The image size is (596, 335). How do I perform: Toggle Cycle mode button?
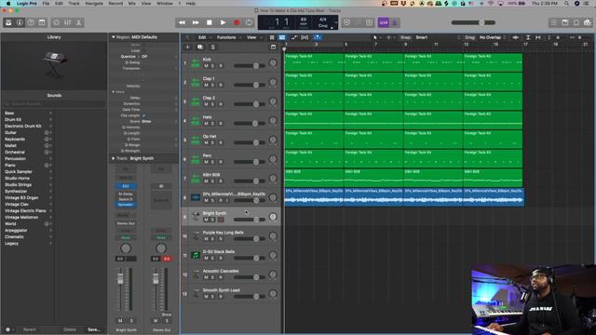tap(250, 22)
